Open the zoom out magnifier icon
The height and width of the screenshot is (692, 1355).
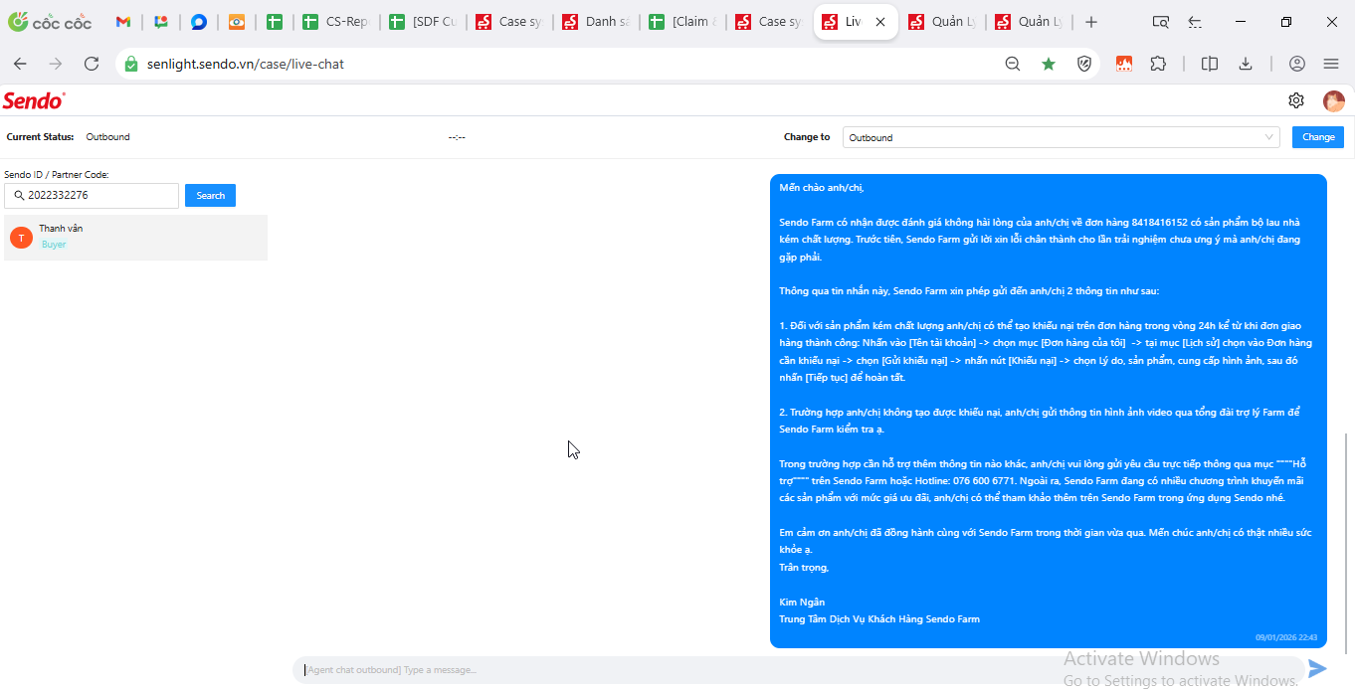tap(1013, 64)
